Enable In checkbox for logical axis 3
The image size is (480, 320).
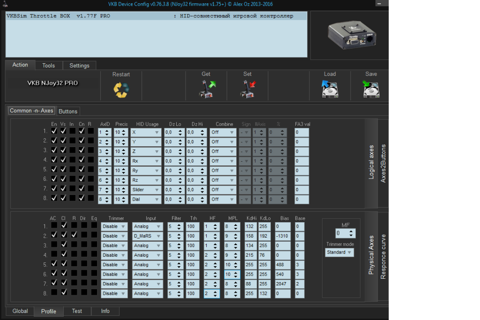(x=73, y=150)
